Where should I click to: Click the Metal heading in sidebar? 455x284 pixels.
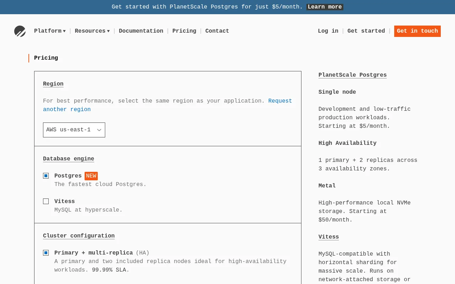coord(327,186)
